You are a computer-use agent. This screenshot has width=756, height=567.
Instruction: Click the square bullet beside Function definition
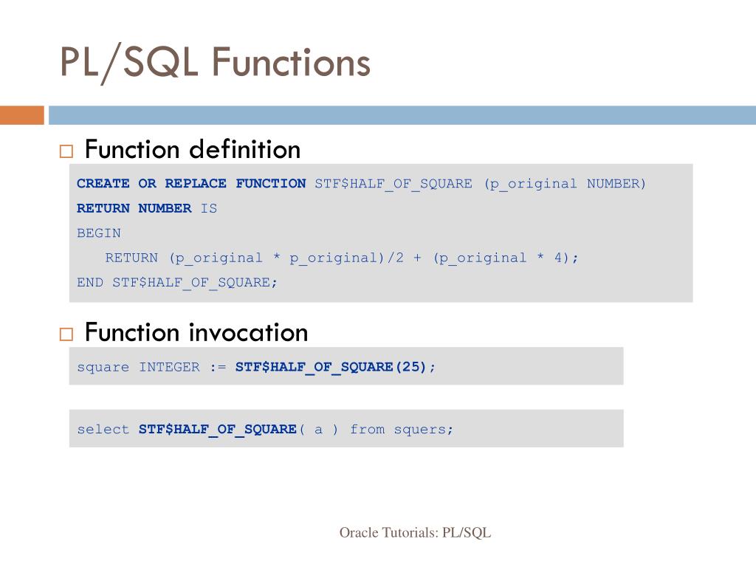click(x=66, y=152)
